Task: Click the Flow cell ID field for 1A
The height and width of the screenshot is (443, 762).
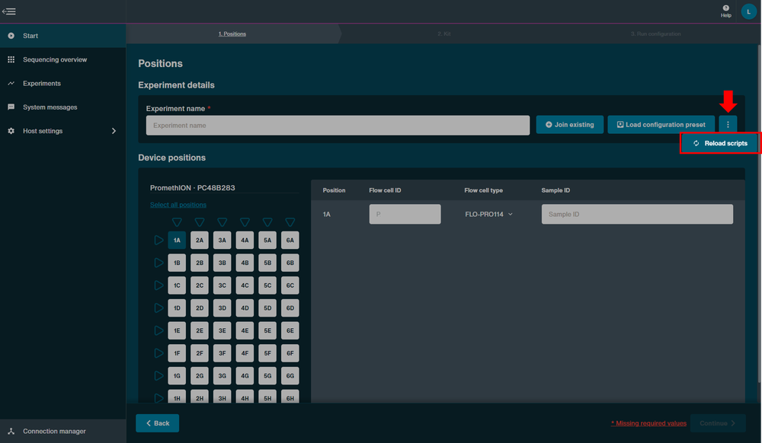Action: point(405,214)
